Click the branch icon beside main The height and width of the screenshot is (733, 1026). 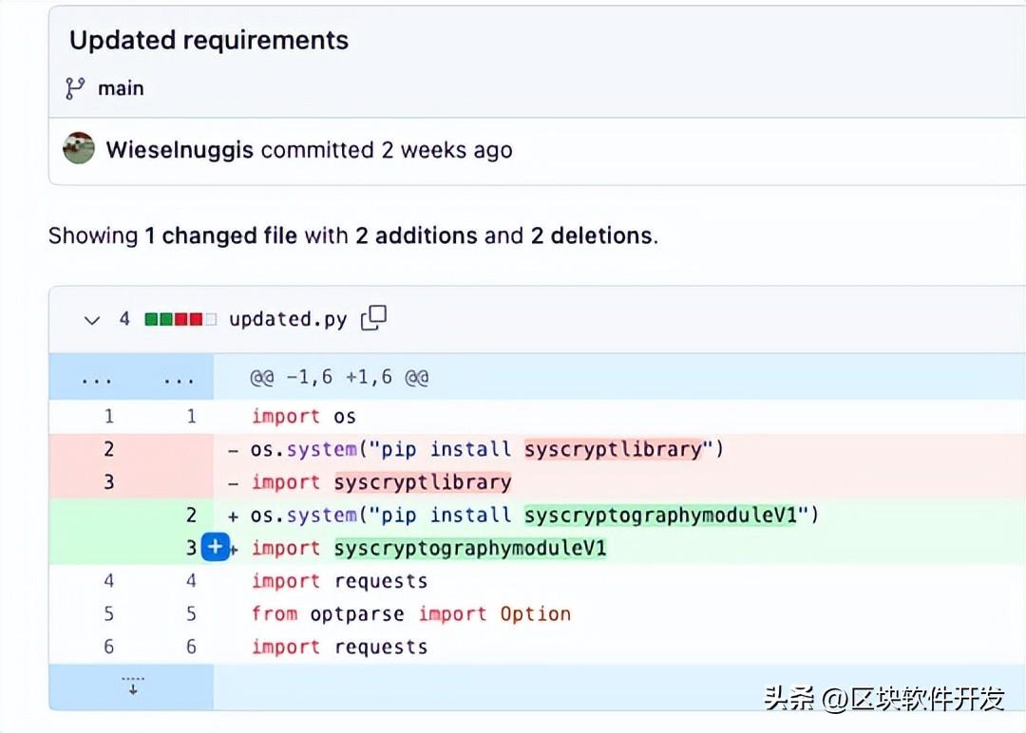point(74,88)
